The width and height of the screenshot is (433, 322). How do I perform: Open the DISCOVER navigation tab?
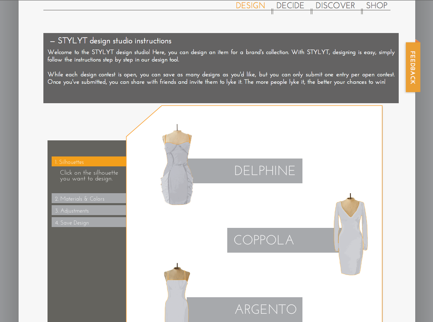click(335, 5)
